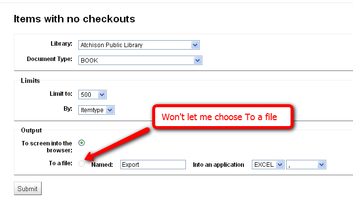Expand the By dropdown set to Itemtype
The width and height of the screenshot is (353, 207).
tap(96, 110)
